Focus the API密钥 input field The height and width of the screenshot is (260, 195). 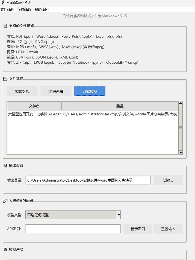click(x=73, y=229)
